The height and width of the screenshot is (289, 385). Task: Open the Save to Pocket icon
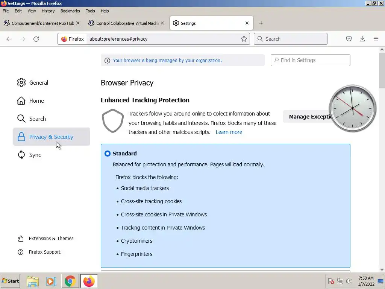click(x=349, y=39)
